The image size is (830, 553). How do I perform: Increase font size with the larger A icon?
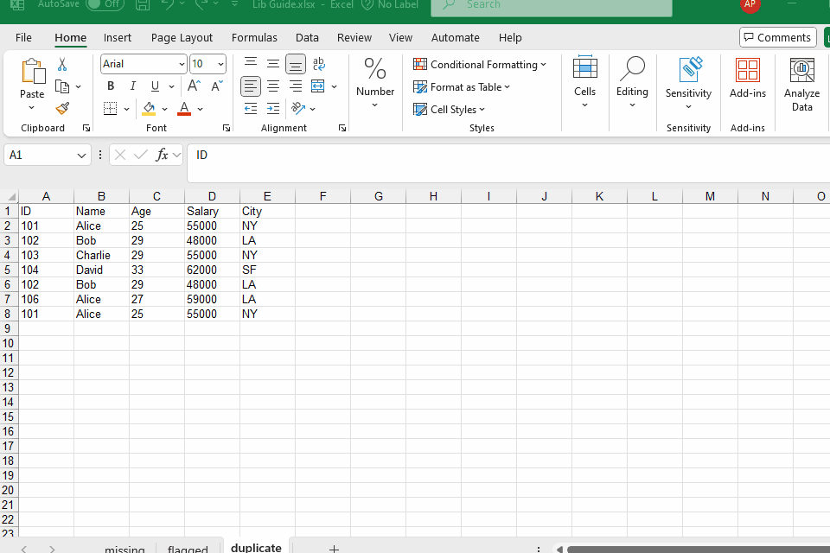click(194, 86)
